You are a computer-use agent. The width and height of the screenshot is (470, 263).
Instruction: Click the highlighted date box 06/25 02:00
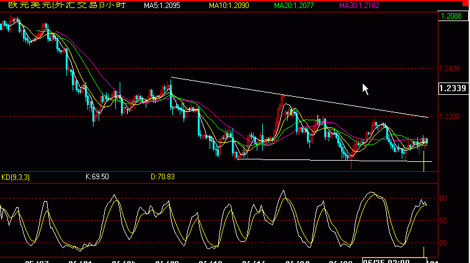click(x=394, y=261)
